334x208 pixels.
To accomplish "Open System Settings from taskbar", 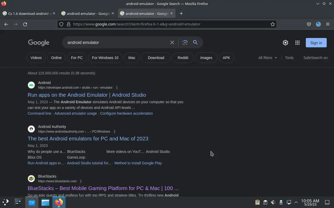I will tap(18, 202).
